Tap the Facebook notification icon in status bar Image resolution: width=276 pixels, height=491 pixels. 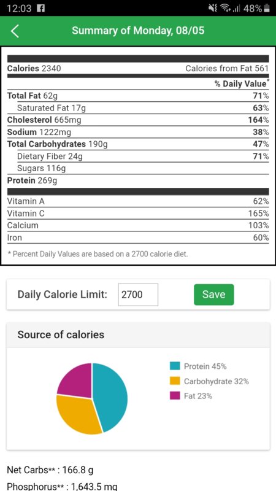pos(40,9)
